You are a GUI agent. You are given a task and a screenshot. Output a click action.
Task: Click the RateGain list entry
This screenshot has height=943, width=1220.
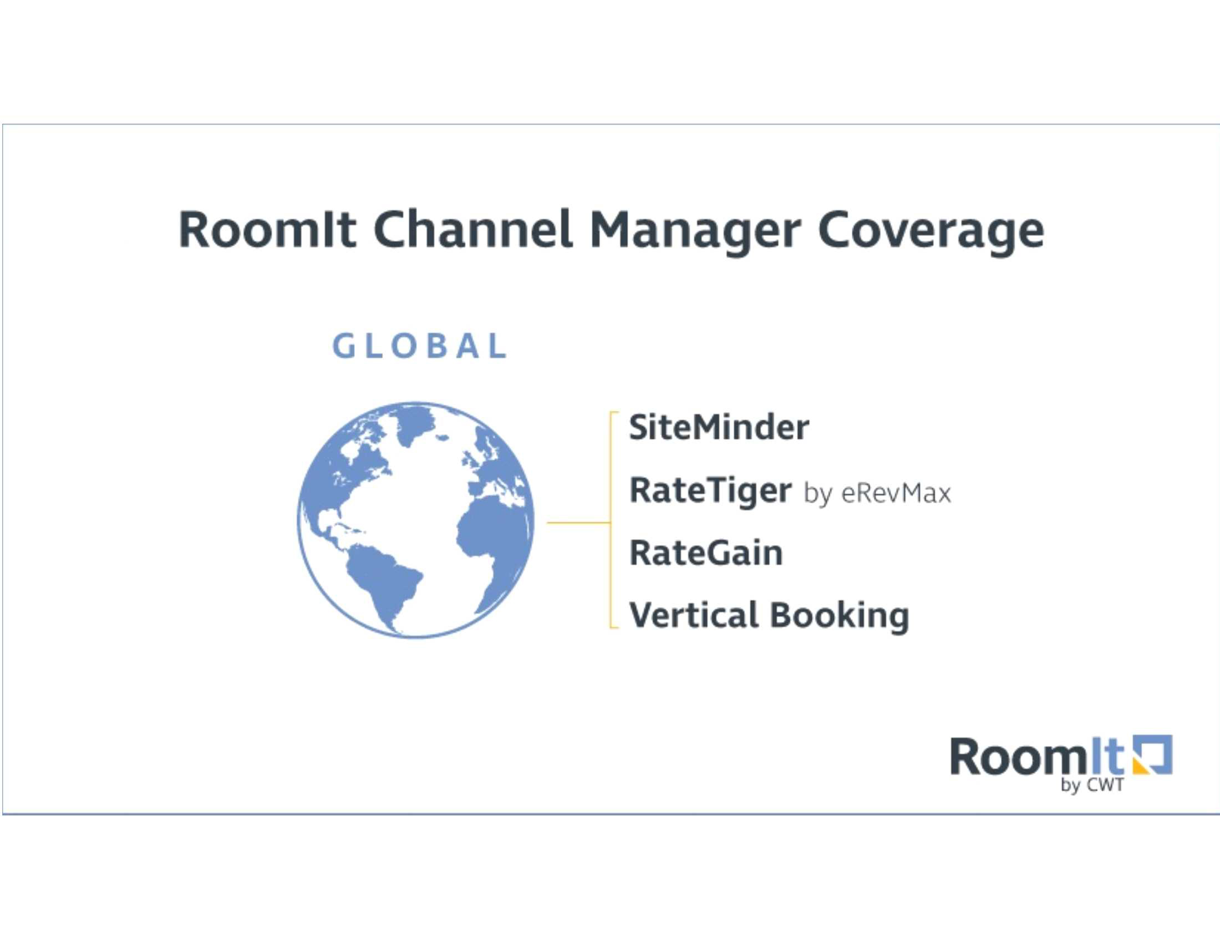click(x=706, y=553)
